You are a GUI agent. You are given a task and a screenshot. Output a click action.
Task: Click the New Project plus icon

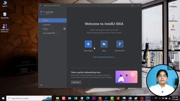tap(88, 44)
